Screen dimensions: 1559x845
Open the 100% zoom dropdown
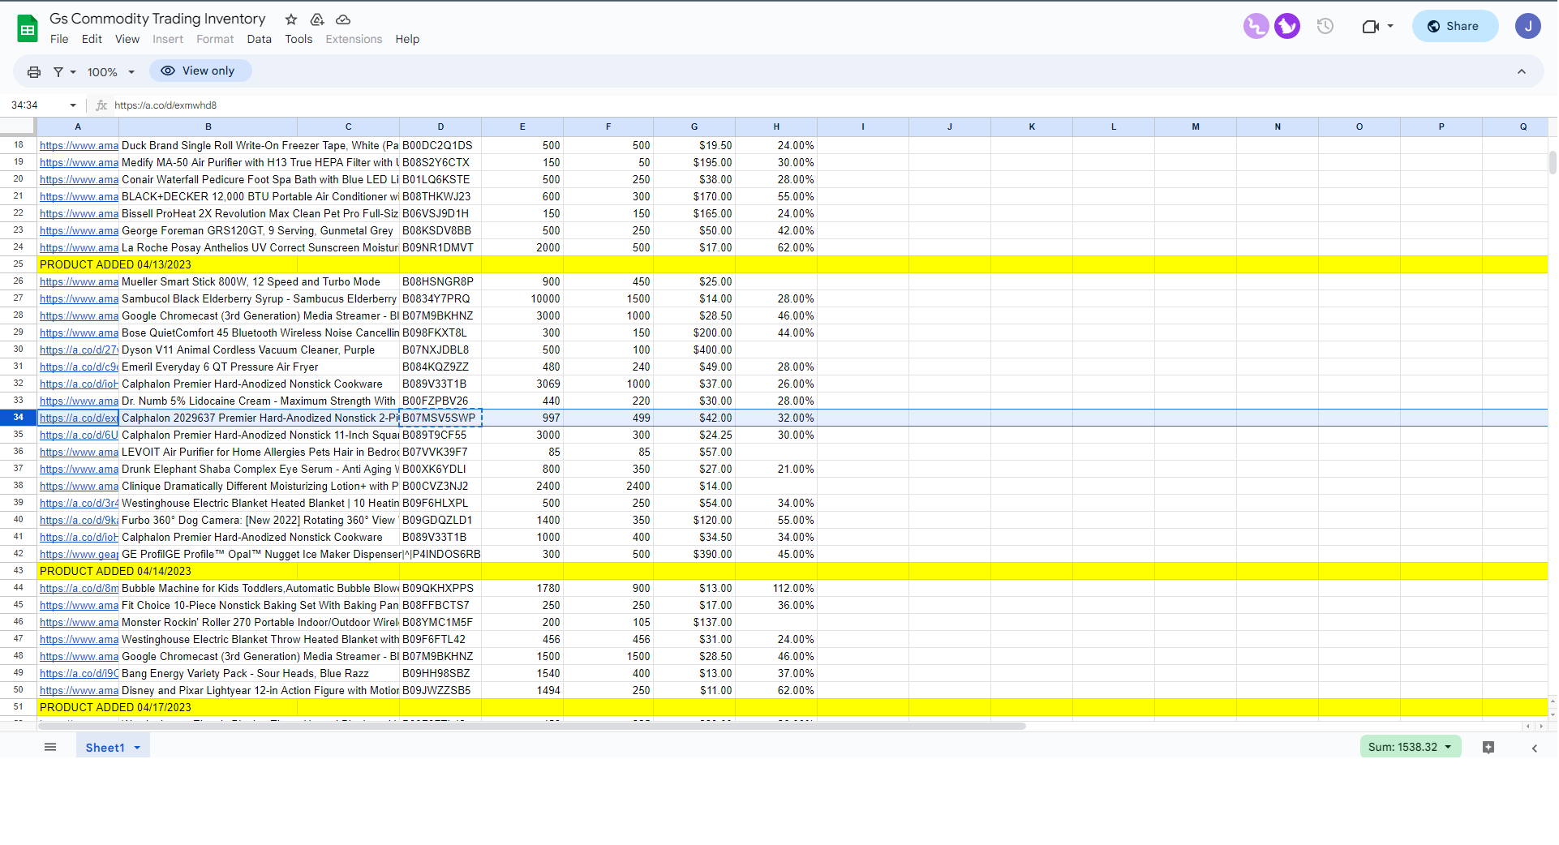(x=110, y=72)
